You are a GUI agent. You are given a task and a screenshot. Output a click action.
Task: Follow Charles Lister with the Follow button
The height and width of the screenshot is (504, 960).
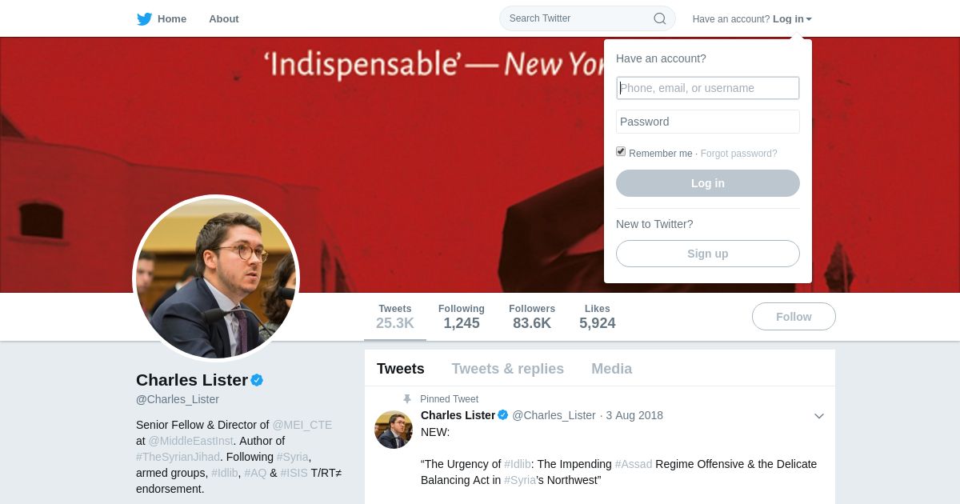(793, 317)
